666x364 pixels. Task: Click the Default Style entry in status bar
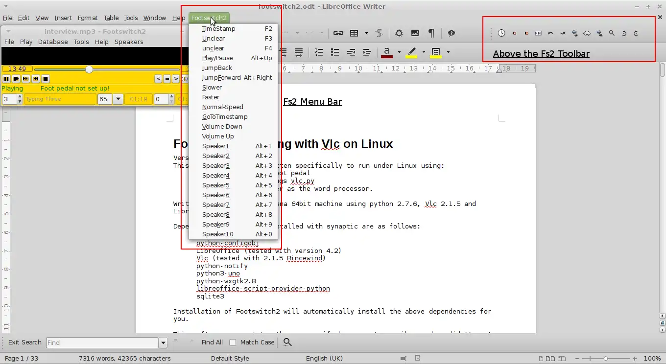[x=230, y=359]
